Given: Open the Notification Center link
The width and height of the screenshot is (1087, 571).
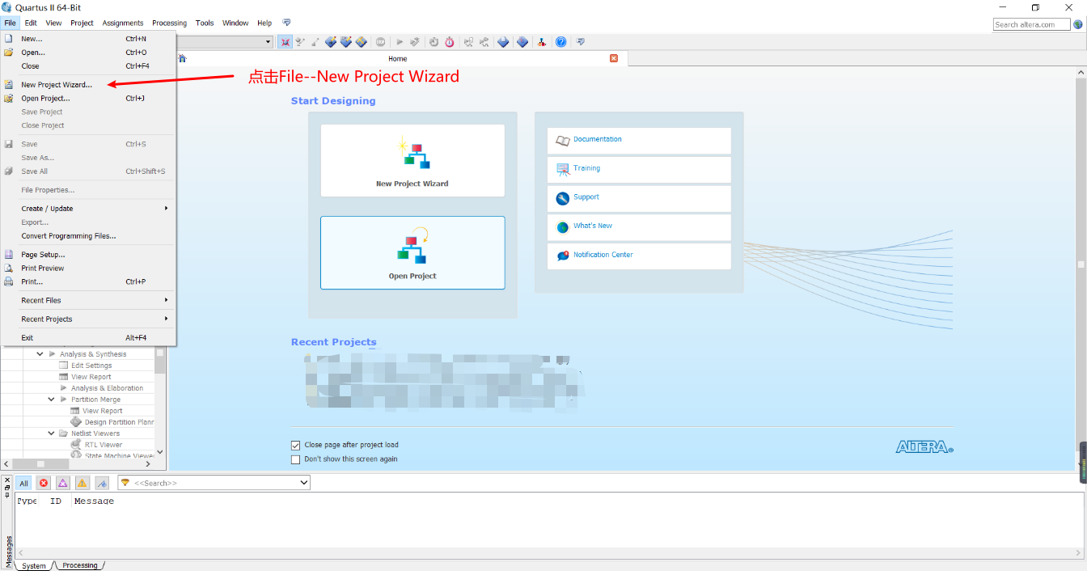Looking at the screenshot, I should [603, 255].
